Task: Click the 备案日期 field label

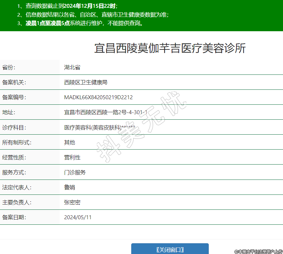Action: pyautogui.click(x=14, y=217)
